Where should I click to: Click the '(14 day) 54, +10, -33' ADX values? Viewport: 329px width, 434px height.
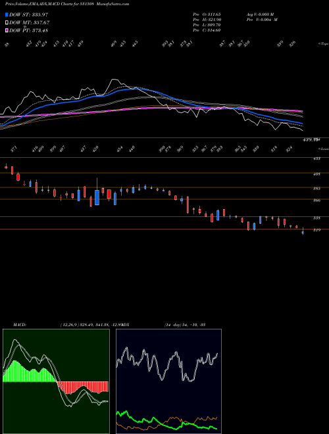point(185,325)
